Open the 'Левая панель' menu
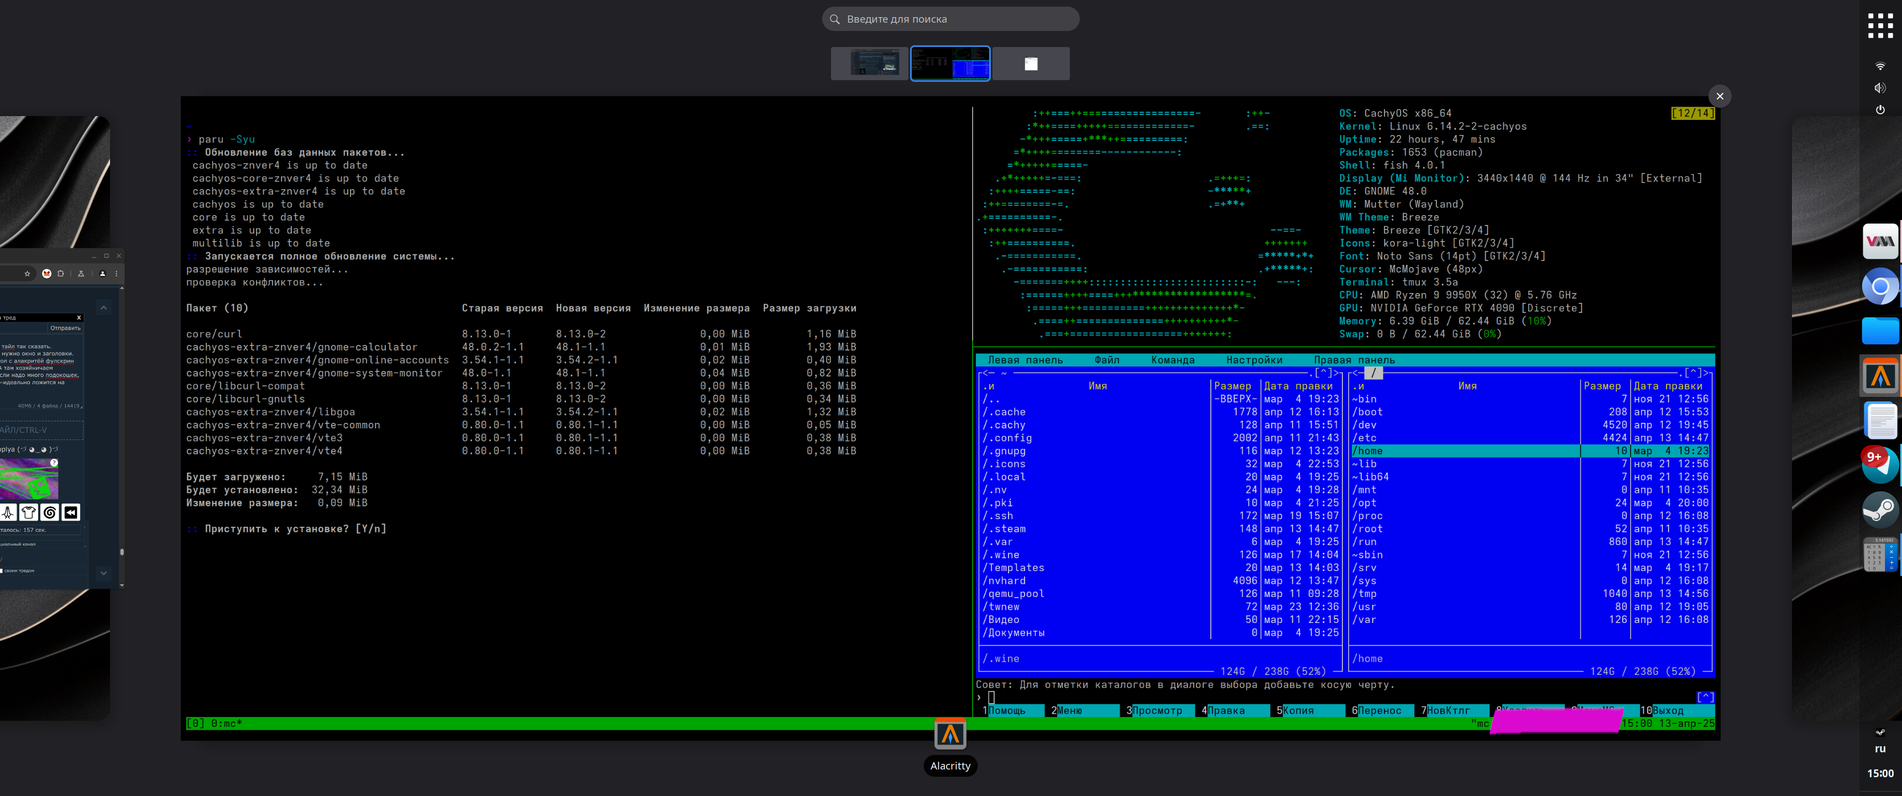Image resolution: width=1902 pixels, height=796 pixels. (x=1025, y=360)
